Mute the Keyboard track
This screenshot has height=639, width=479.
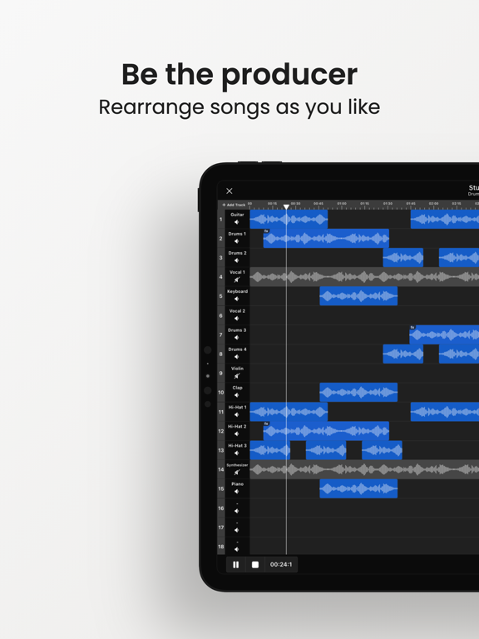[237, 299]
